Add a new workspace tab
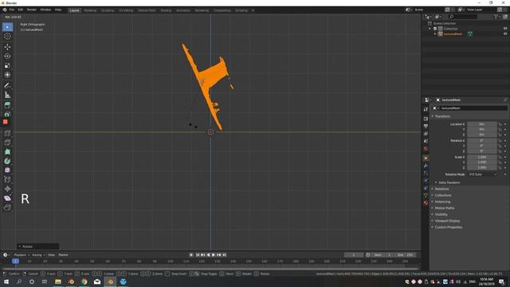 253,10
